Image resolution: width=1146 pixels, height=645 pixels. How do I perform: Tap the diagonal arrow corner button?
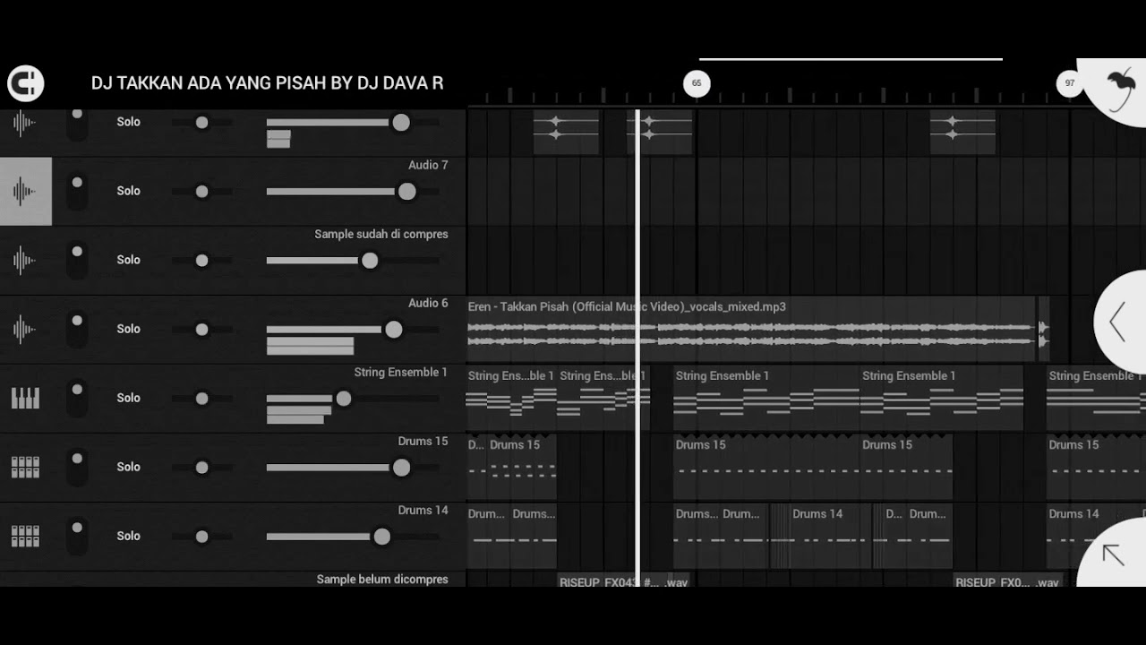(x=1113, y=555)
